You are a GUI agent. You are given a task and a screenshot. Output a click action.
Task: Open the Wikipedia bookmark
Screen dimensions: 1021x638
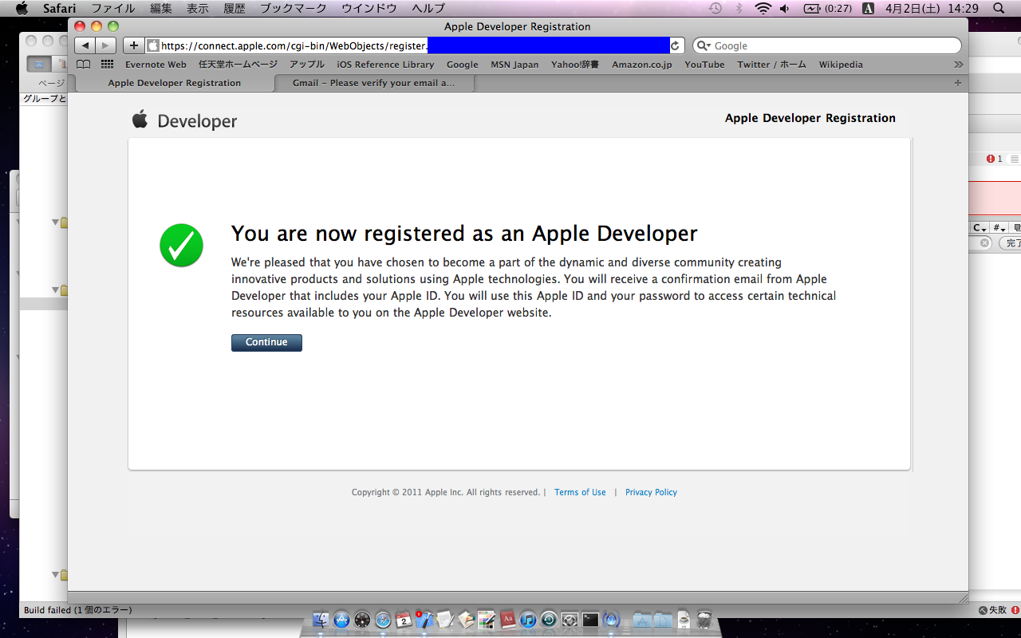841,65
